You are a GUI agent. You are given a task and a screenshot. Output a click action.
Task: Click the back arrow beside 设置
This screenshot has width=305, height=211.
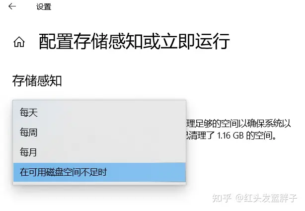tap(12, 6)
